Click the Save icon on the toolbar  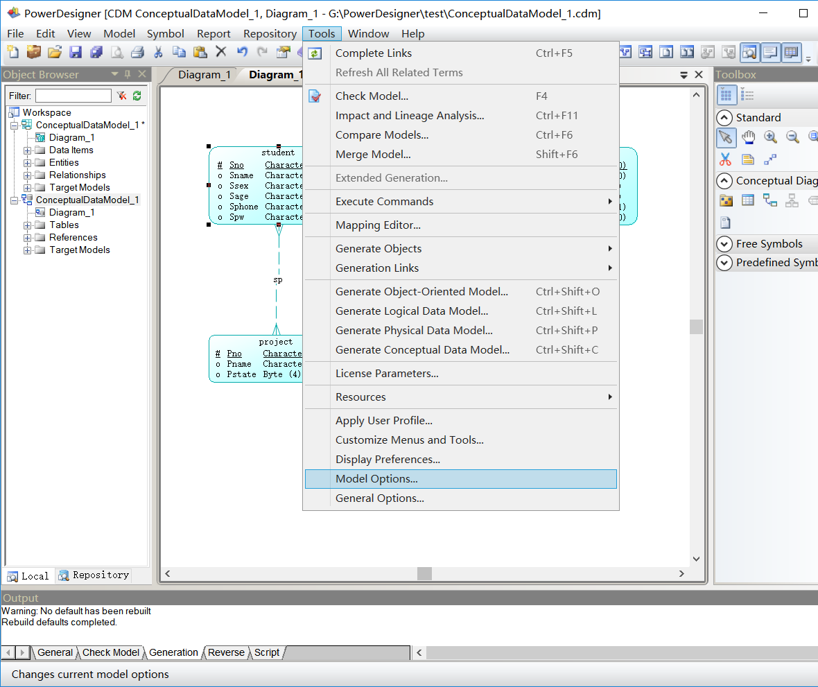pyautogui.click(x=76, y=52)
